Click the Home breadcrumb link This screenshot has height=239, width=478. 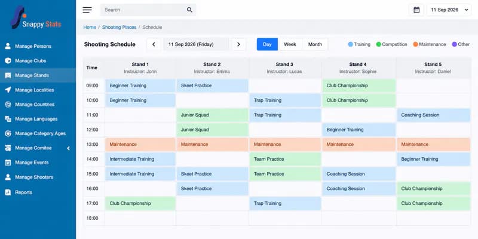point(90,27)
